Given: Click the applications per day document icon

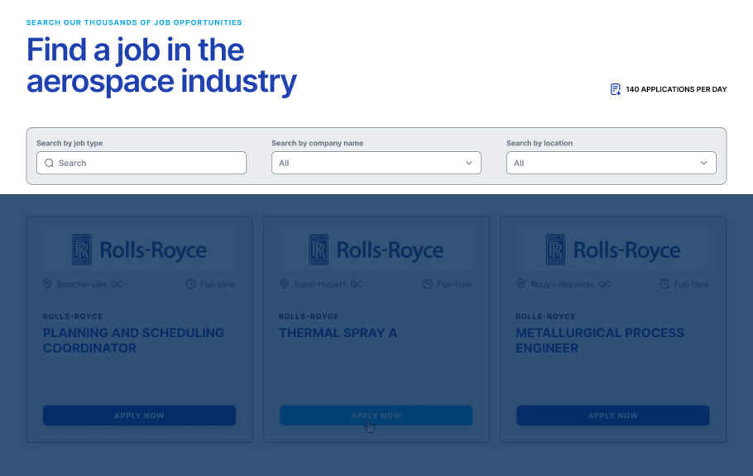Looking at the screenshot, I should (615, 89).
